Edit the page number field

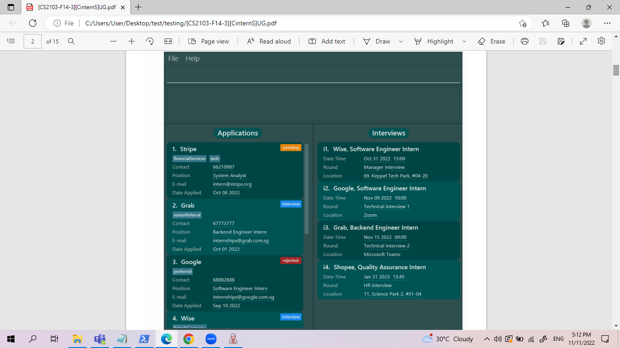click(33, 41)
